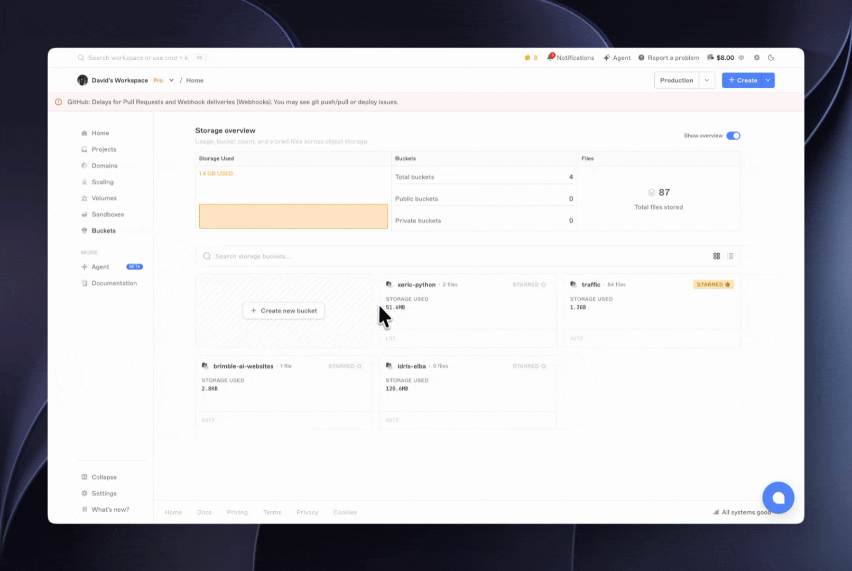Open the traffic bucket card

[x=652, y=310]
